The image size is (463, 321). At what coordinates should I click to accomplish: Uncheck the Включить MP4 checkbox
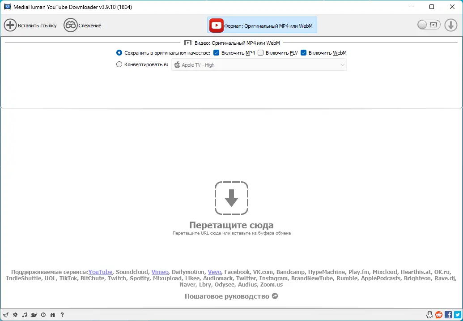pos(216,52)
